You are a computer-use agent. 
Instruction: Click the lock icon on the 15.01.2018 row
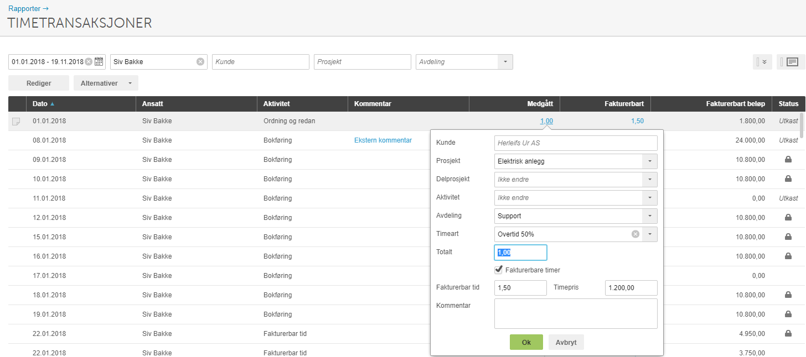(x=788, y=237)
